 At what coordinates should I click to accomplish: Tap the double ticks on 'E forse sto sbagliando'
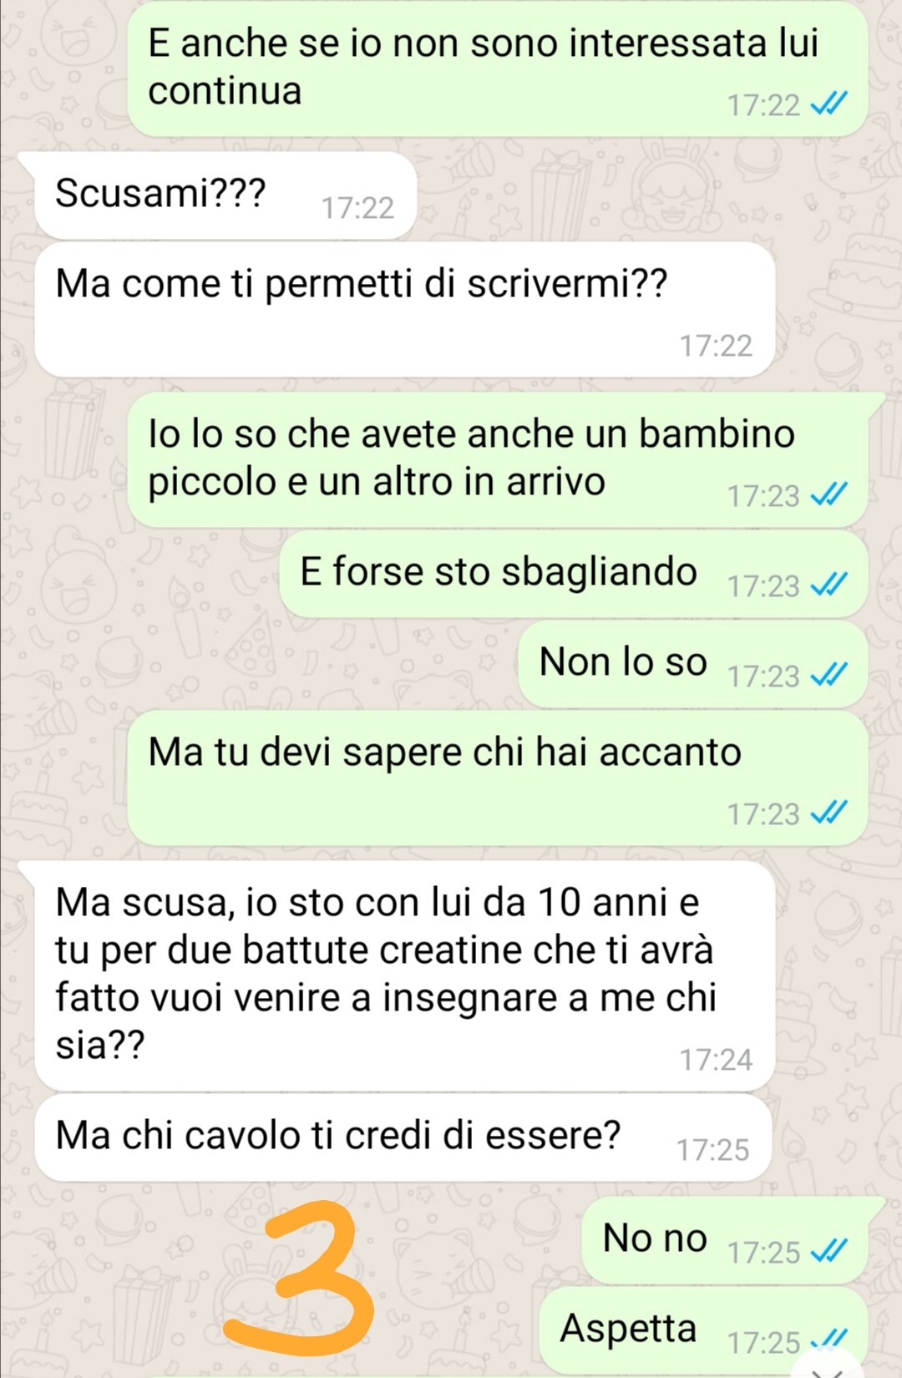pos(829,584)
